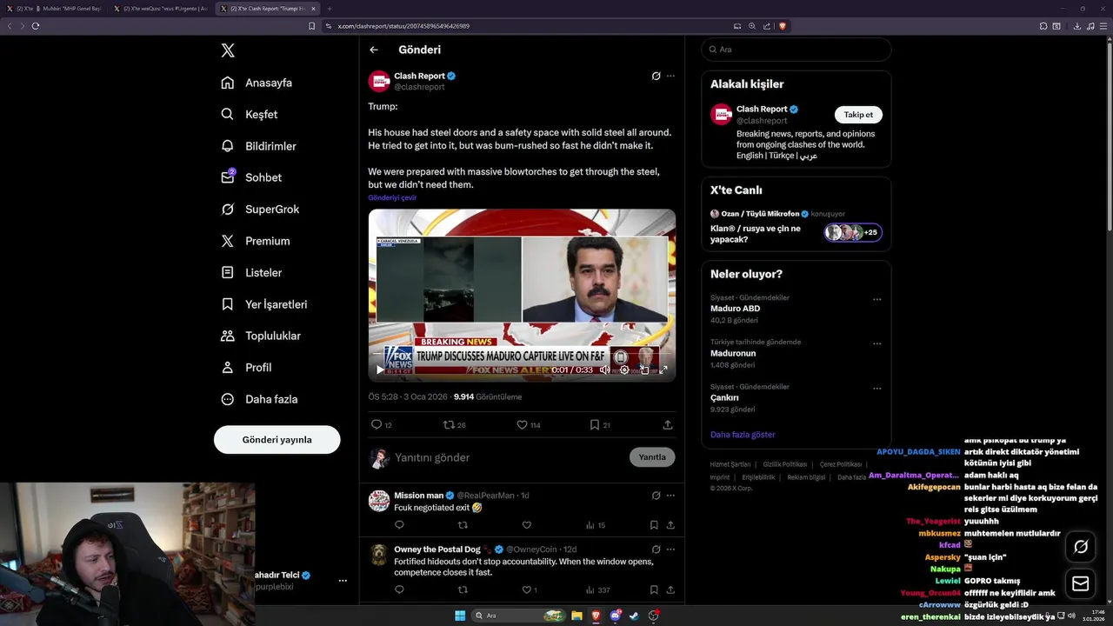
Task: Click the Yanıtla button
Action: click(x=652, y=457)
